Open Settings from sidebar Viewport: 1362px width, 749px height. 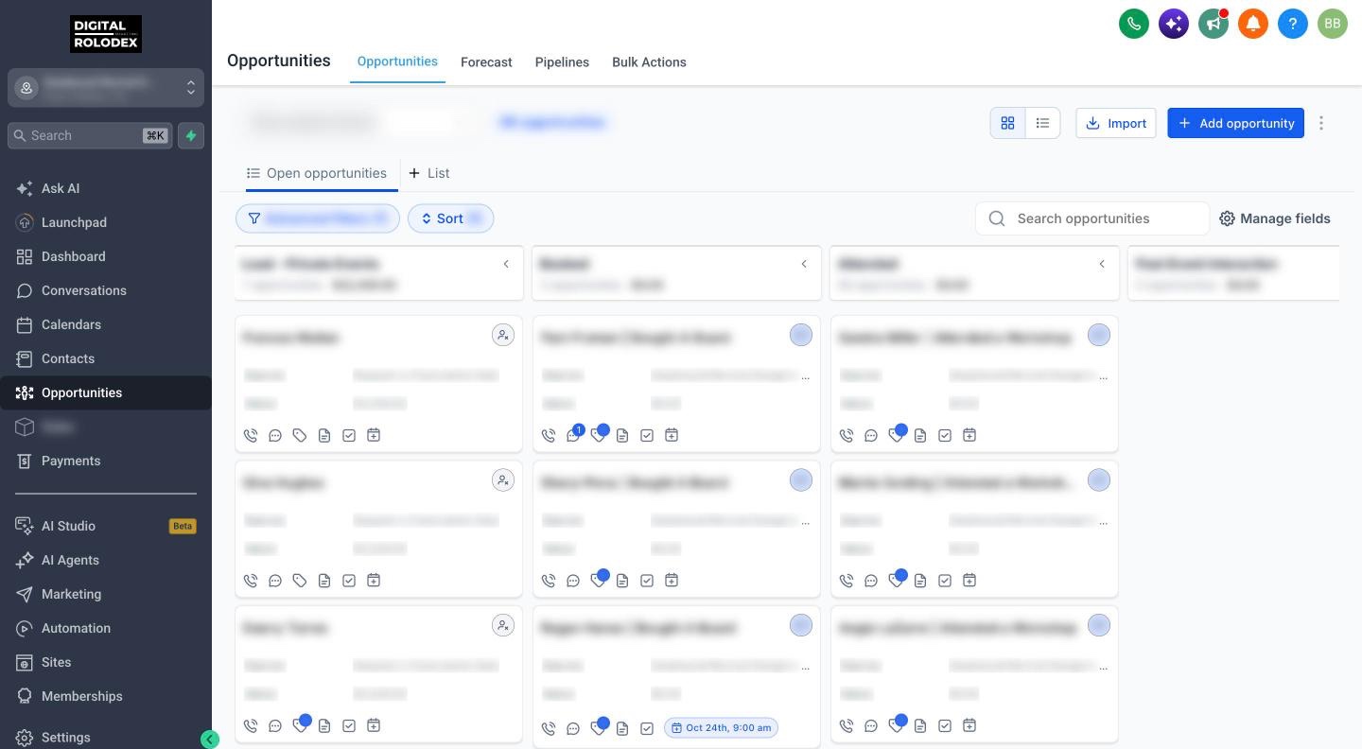point(106,738)
